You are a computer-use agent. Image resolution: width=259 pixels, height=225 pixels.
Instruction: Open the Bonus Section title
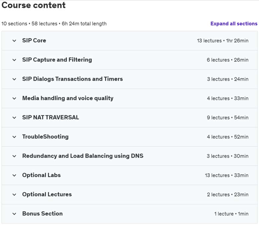tap(43, 214)
